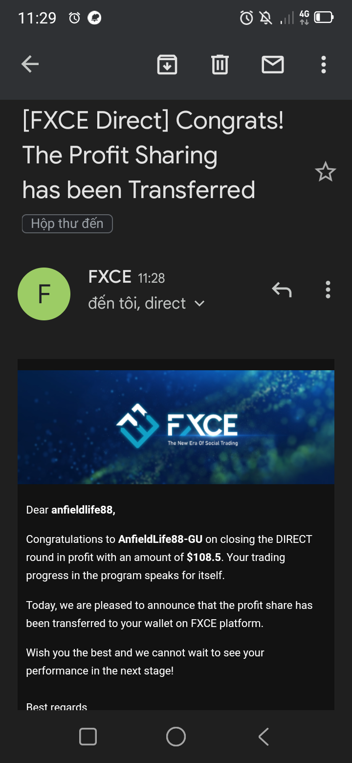Open the FXCE sender avatar

pos(44,294)
